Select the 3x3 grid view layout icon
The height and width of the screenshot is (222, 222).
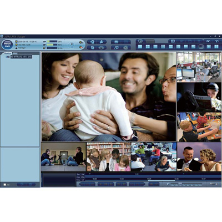click(x=155, y=47)
